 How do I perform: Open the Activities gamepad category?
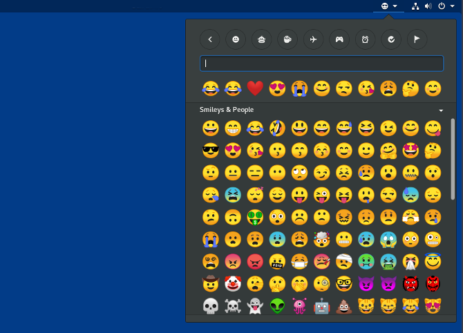[339, 40]
